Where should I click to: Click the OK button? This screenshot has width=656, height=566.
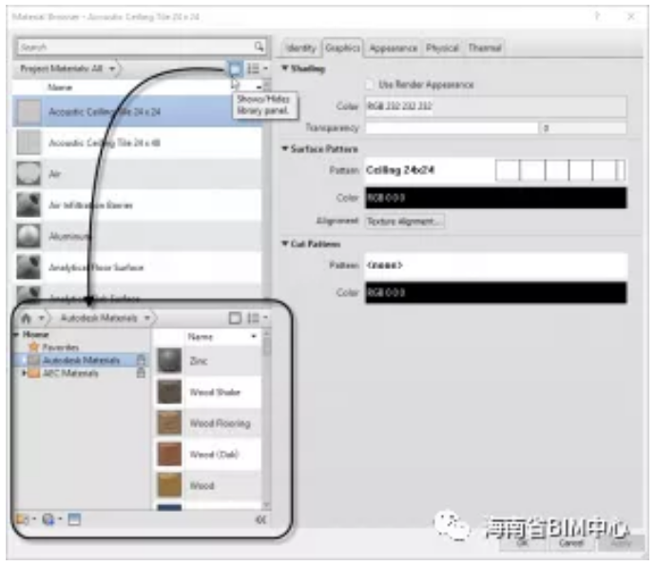tap(522, 543)
